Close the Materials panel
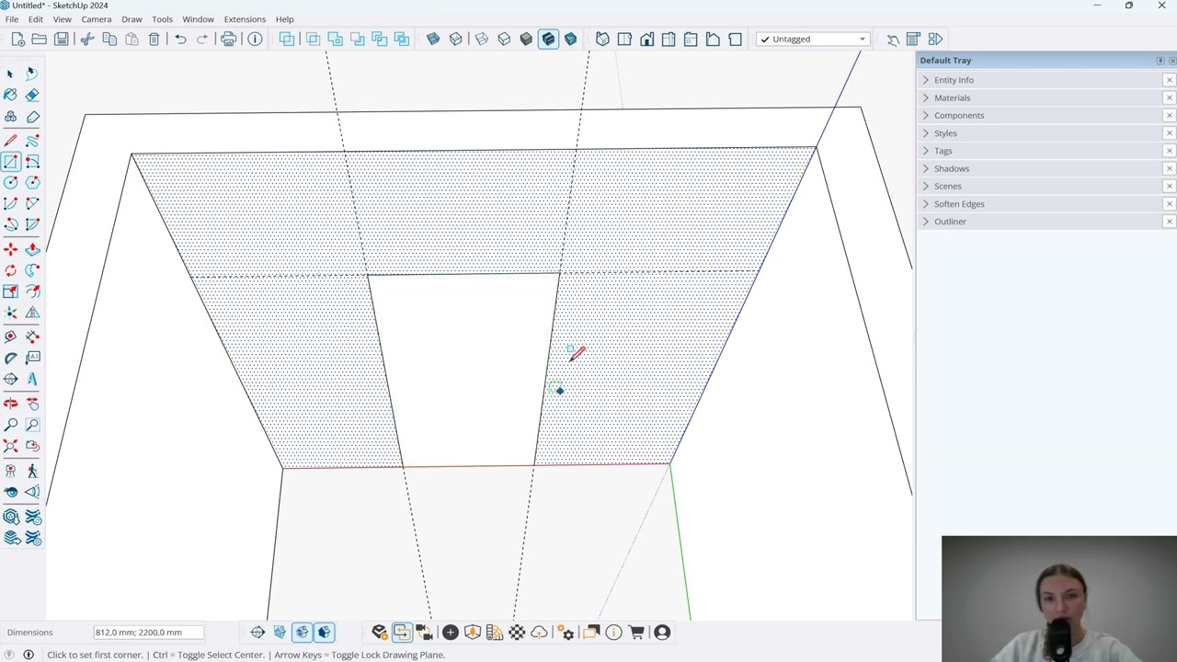Viewport: 1177px width, 662px height. coord(1169,97)
